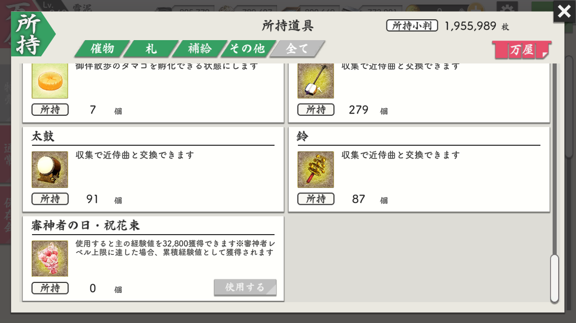576x323 pixels.
Task: Click the settings gear behind the dialog
Action: 507,8
